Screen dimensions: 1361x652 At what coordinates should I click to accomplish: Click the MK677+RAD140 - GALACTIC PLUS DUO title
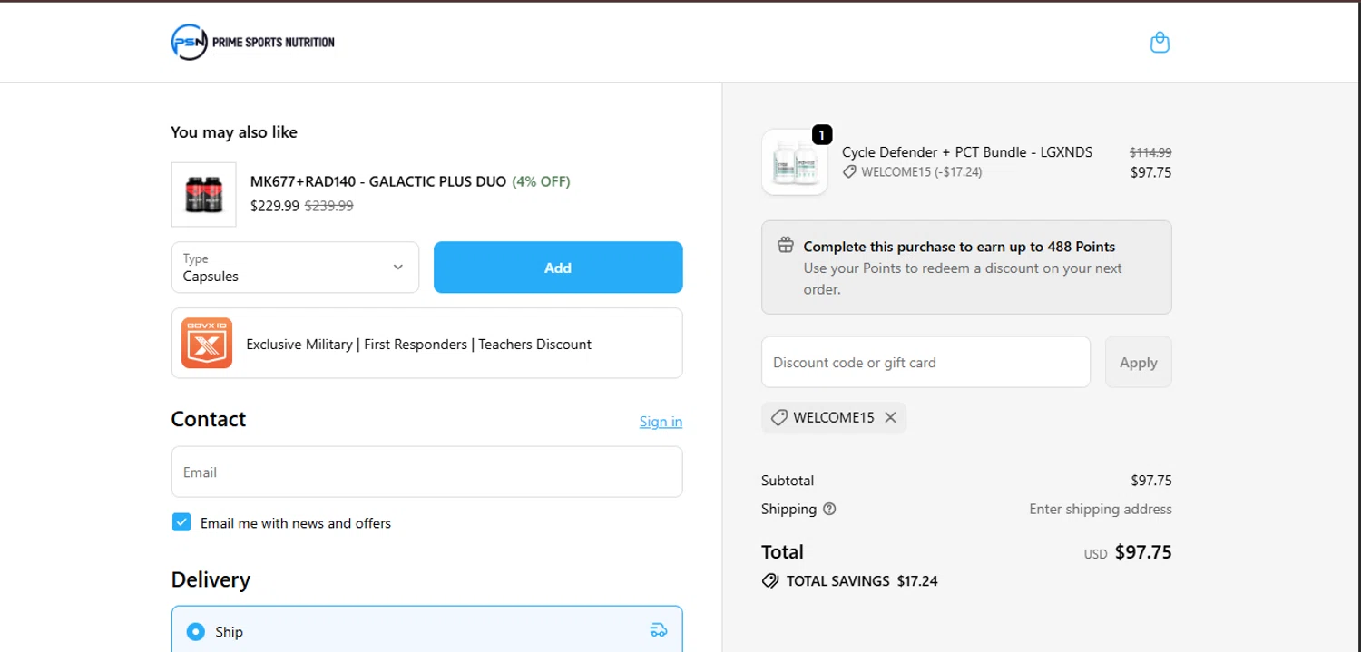(378, 181)
